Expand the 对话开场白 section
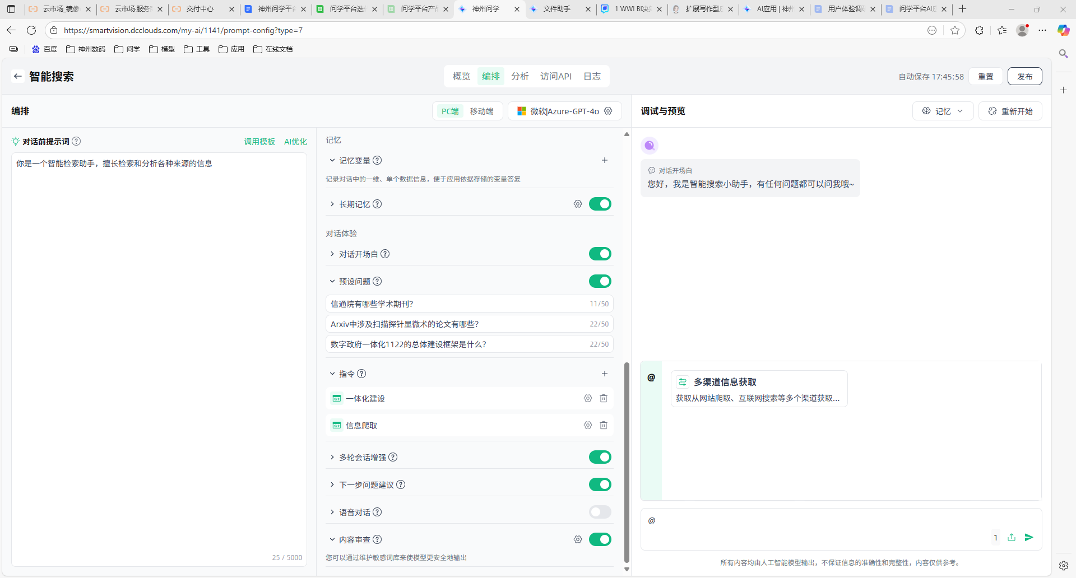Screen dimensions: 1076x578 332,254
